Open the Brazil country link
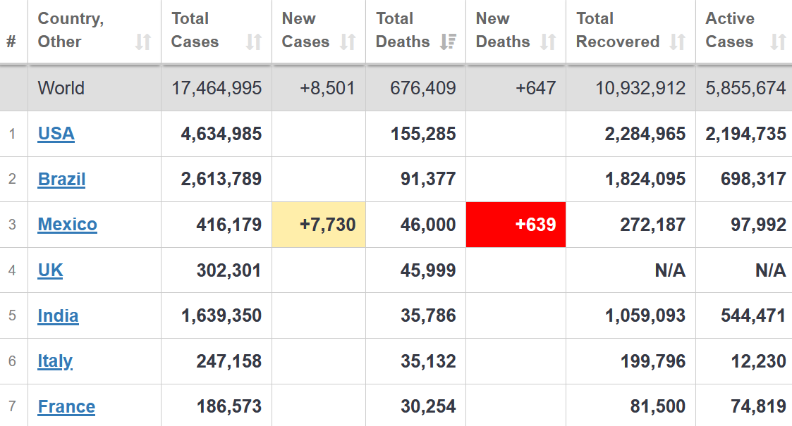792x426 pixels. [x=61, y=179]
